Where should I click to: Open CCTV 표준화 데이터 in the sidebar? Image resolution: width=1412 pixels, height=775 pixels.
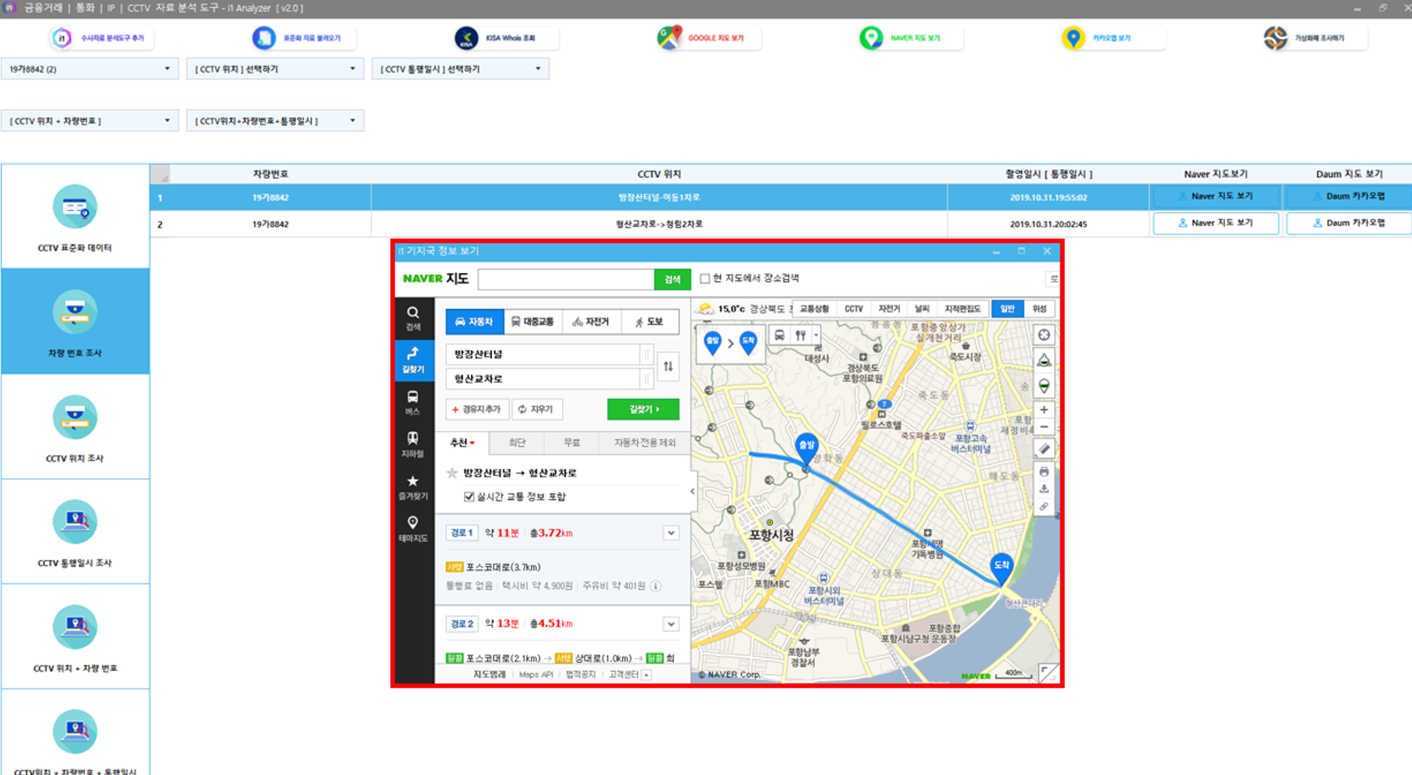75,216
